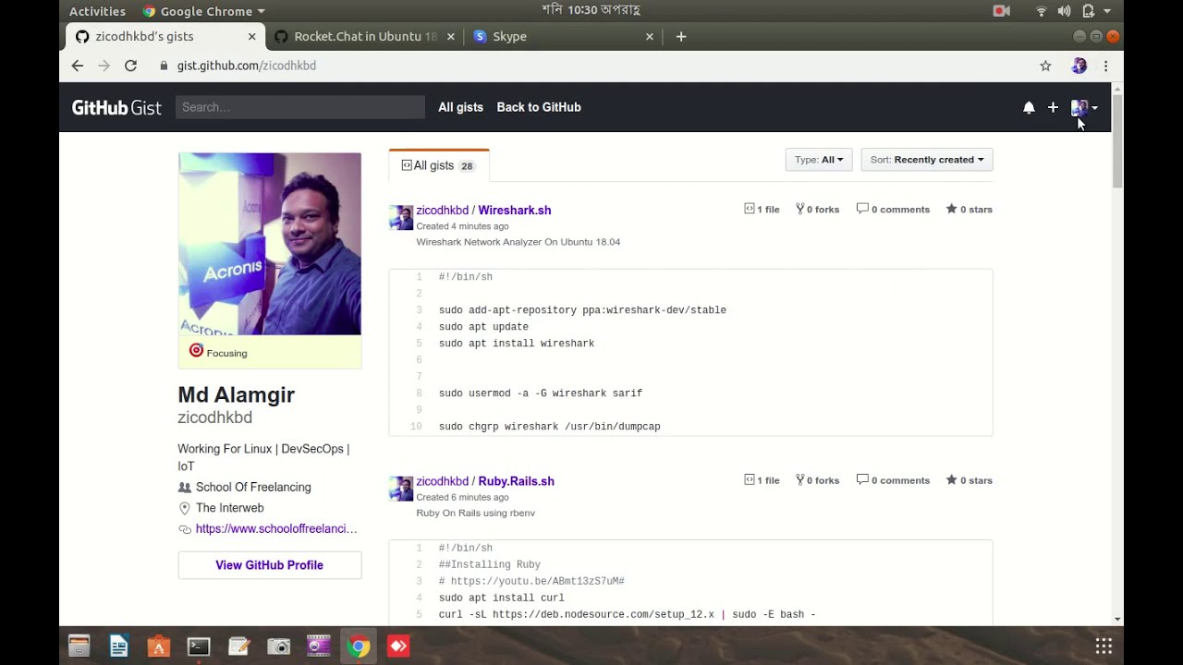The image size is (1183, 665).
Task: Select the zicodhkbd's gists tab
Action: tap(165, 37)
